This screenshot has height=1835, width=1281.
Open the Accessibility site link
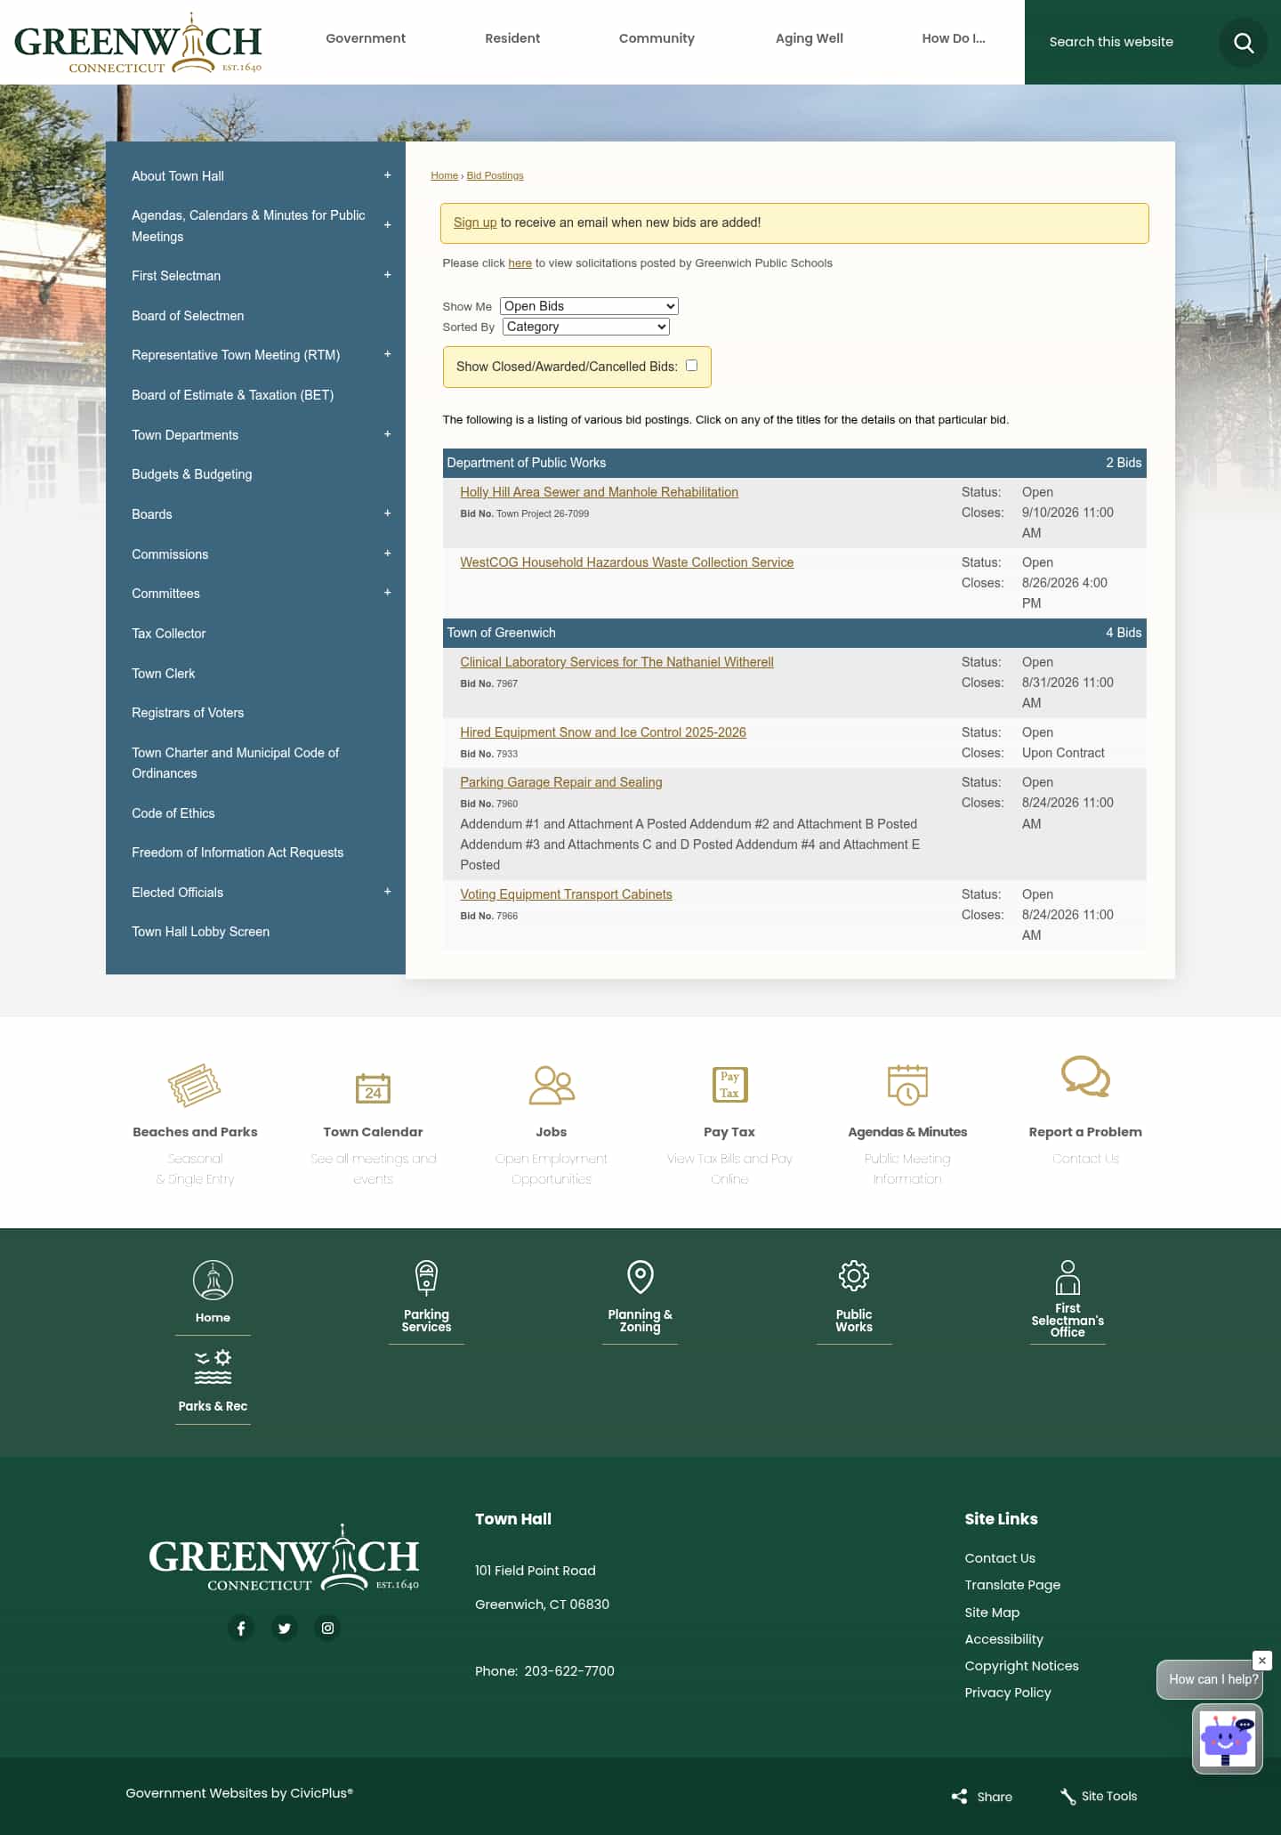coord(1003,1639)
